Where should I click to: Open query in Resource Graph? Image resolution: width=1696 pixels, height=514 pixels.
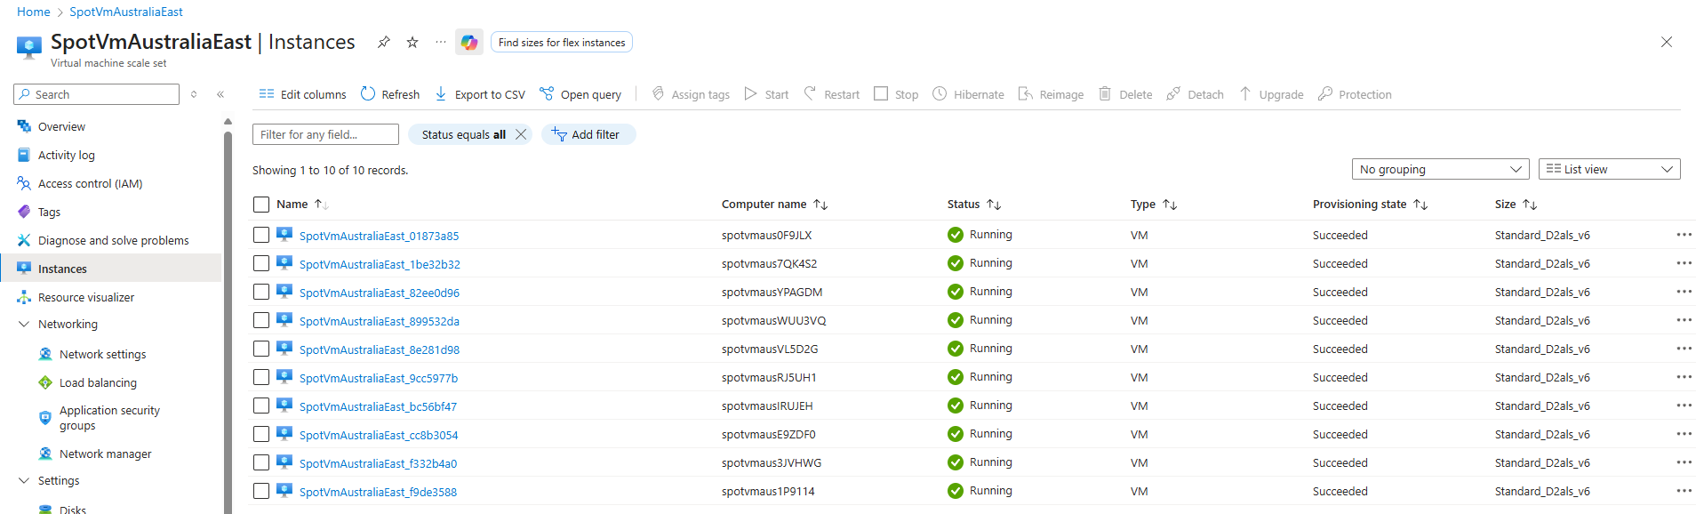pos(580,94)
